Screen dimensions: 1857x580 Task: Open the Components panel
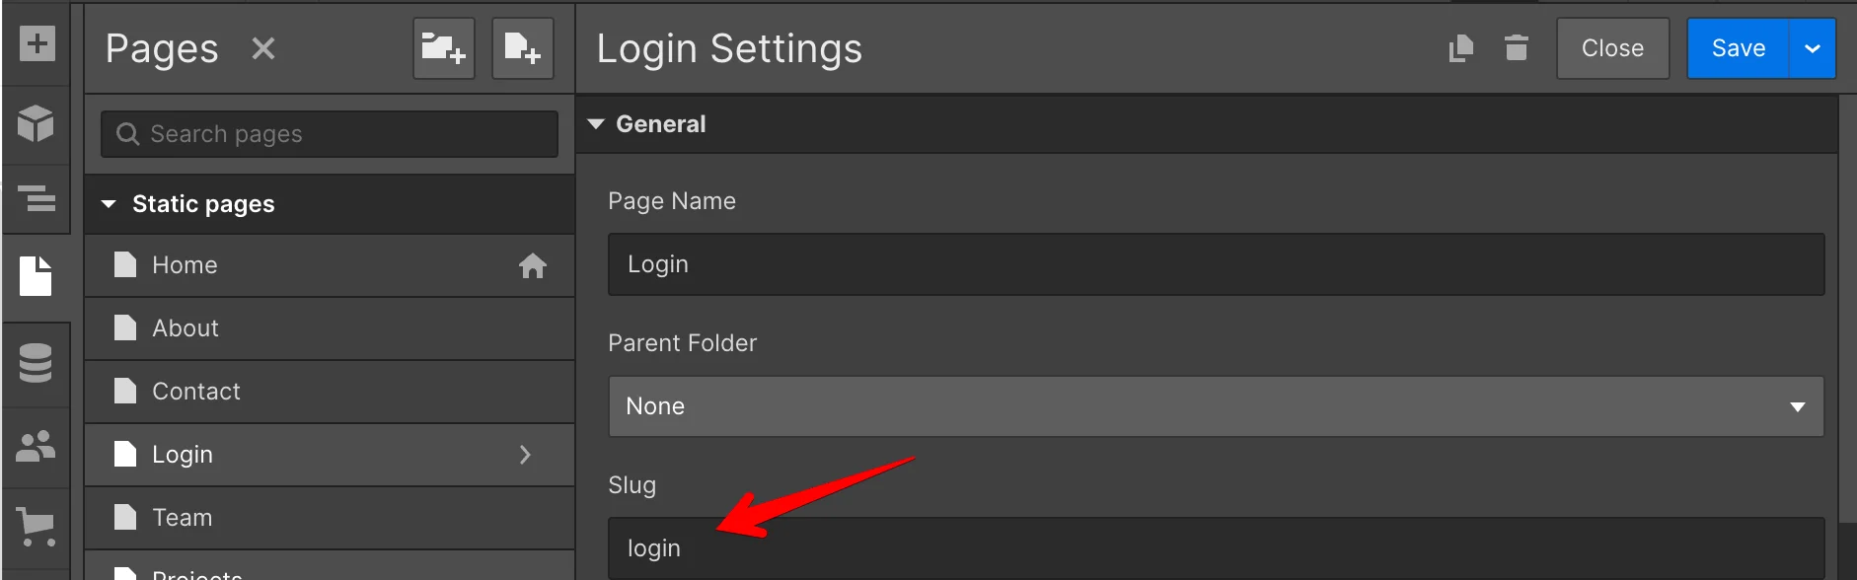pos(37,125)
